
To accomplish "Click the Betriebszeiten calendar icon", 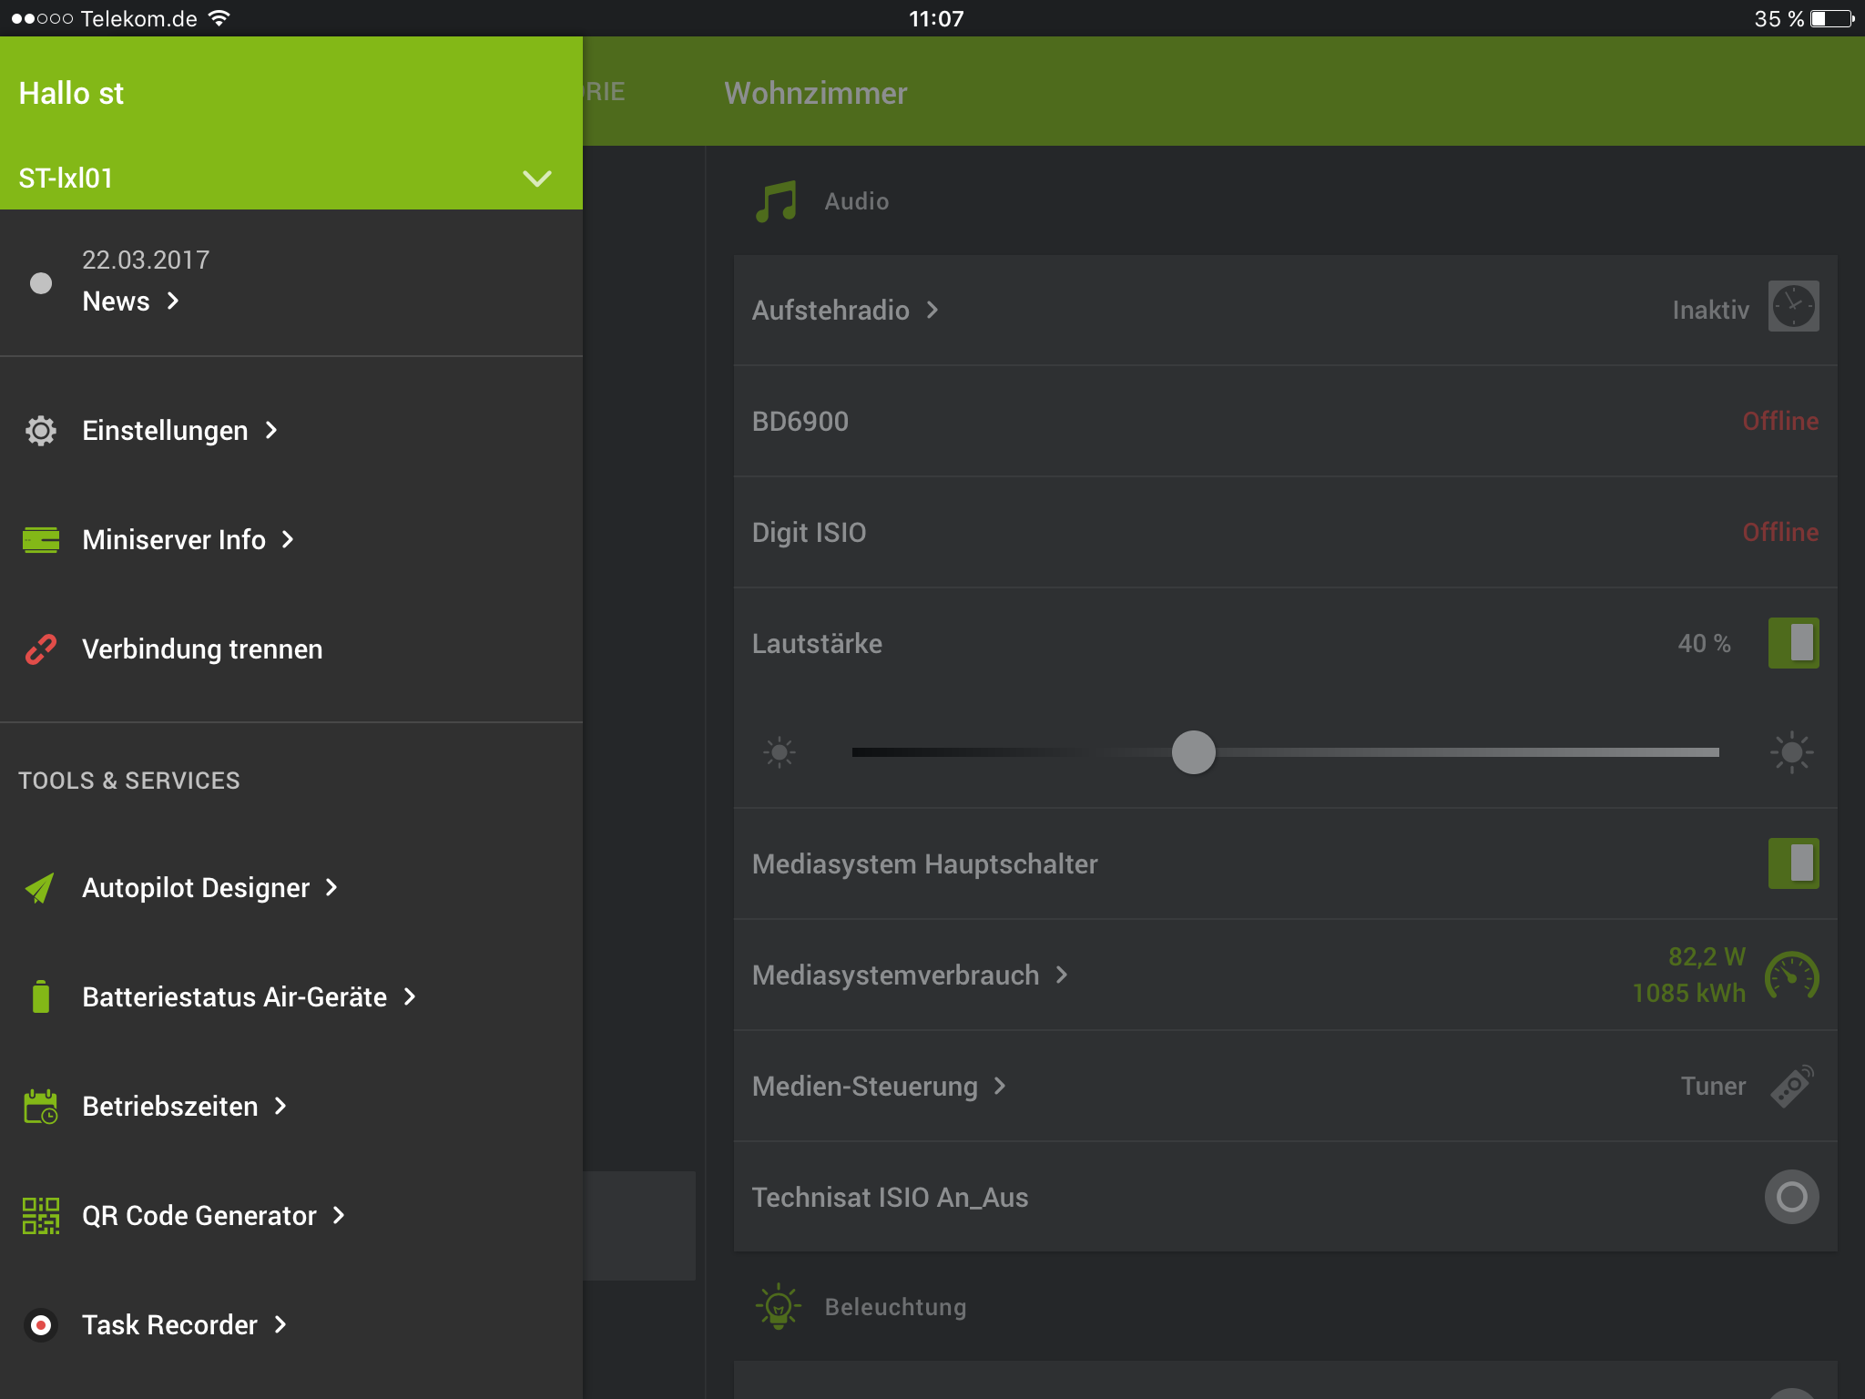I will point(41,1107).
